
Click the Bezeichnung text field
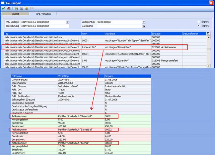pyautogui.click(x=43, y=26)
